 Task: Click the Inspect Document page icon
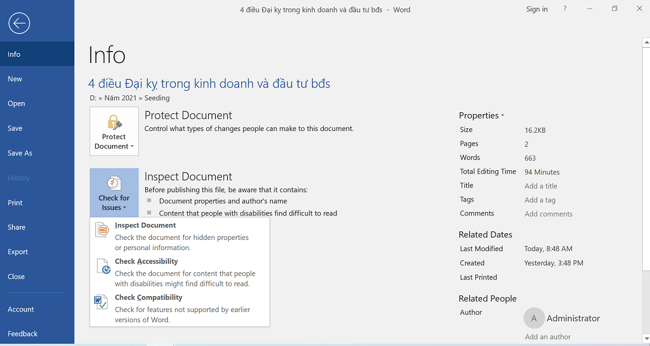[x=102, y=230]
